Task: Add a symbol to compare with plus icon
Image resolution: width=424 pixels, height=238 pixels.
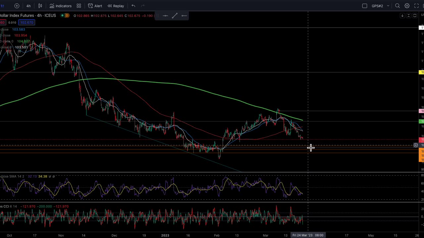Action: [x=17, y=6]
